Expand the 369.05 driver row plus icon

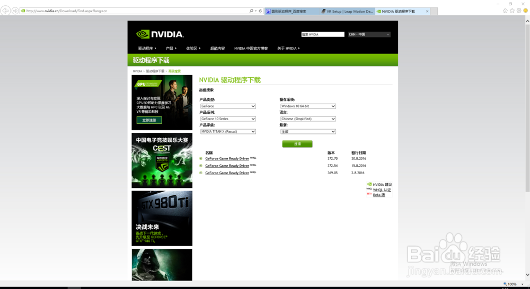pyautogui.click(x=201, y=173)
